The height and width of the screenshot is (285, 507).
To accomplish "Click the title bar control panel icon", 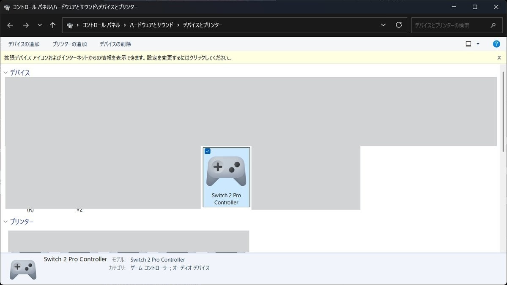I will (7, 7).
